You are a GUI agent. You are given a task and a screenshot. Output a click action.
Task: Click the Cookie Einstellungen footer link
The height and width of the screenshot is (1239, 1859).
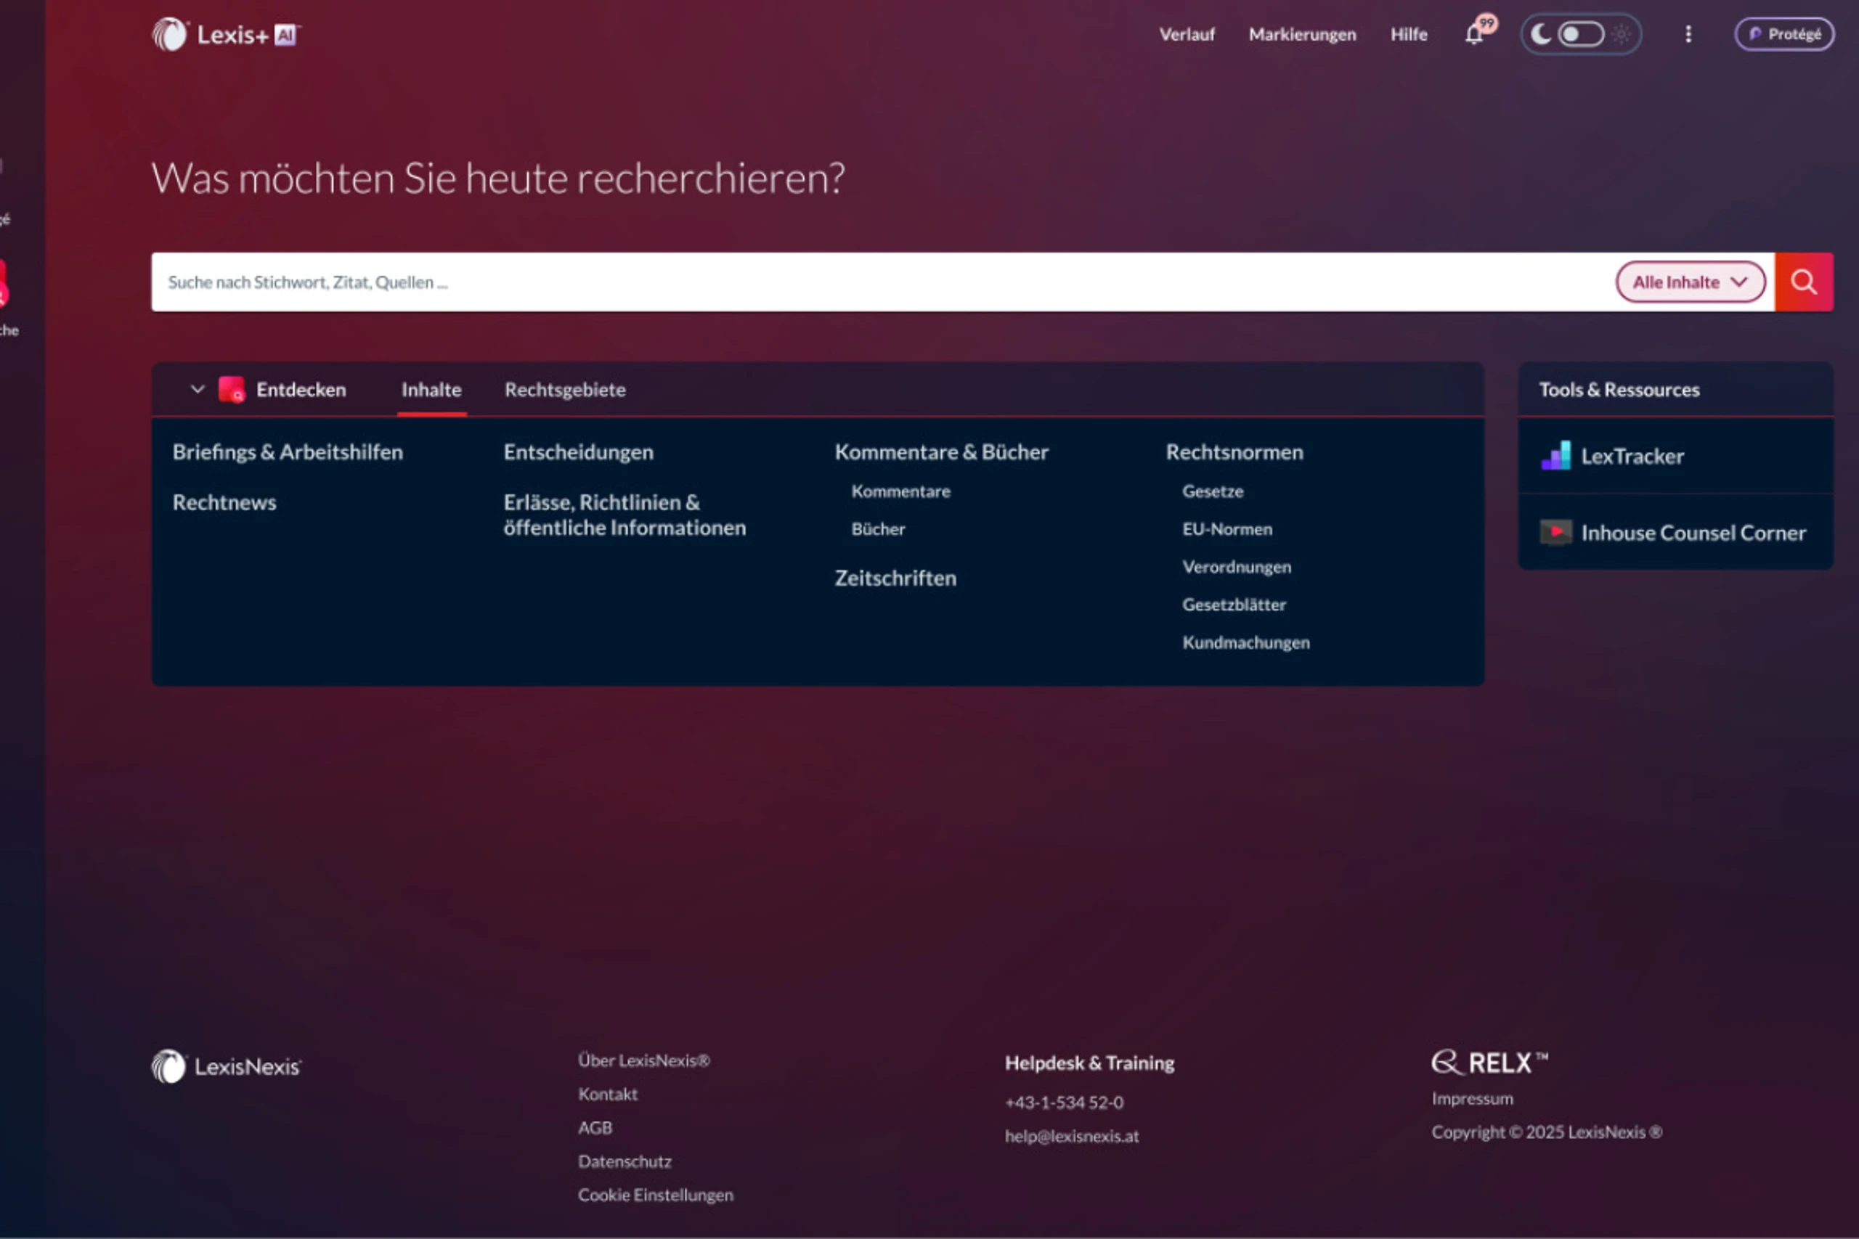[654, 1195]
